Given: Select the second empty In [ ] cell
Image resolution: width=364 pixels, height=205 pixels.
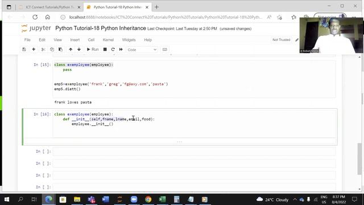Looking at the screenshot, I should tap(194, 163).
